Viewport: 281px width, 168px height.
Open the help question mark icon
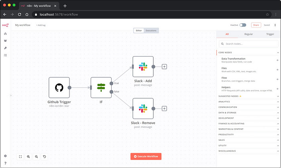5,163
